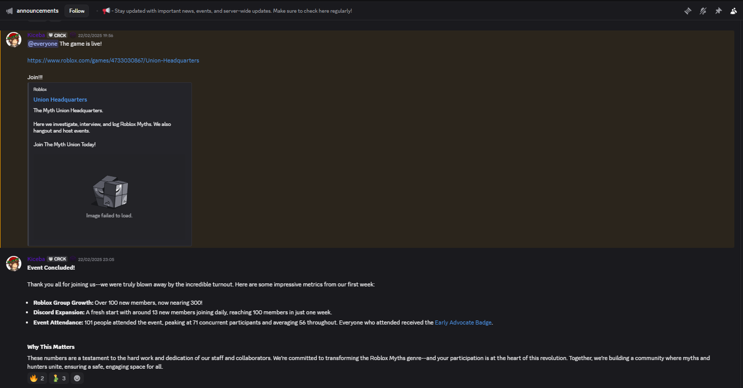The height and width of the screenshot is (388, 743).
Task: Click the red megaphone emoji in topic
Action: pyautogui.click(x=106, y=11)
